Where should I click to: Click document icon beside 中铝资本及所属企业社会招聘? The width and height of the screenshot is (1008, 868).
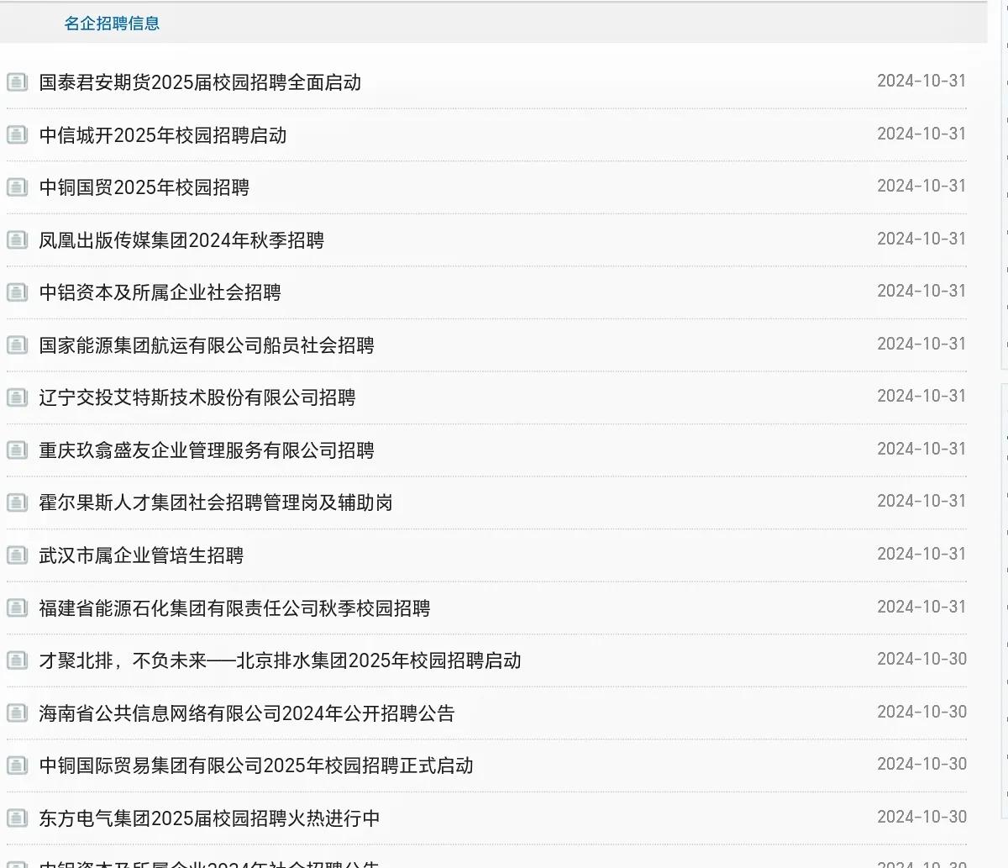[17, 292]
